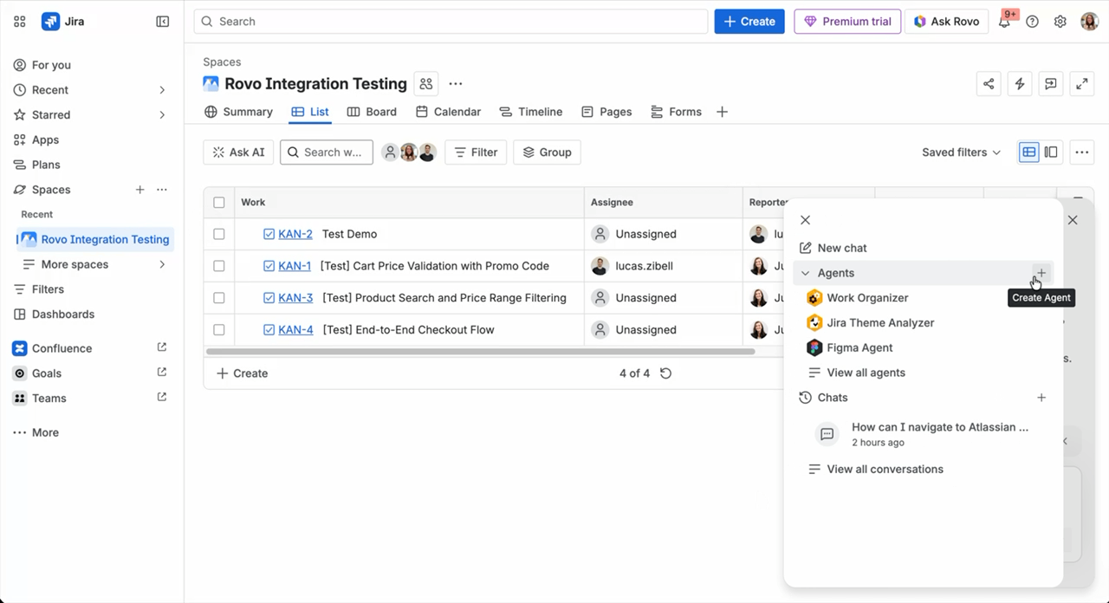
Task: Open more actions next to space title
Action: (x=456, y=84)
